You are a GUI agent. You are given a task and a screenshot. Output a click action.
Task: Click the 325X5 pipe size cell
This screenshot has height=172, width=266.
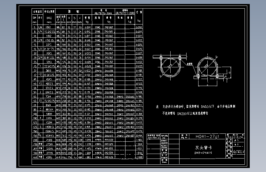tap(49, 148)
